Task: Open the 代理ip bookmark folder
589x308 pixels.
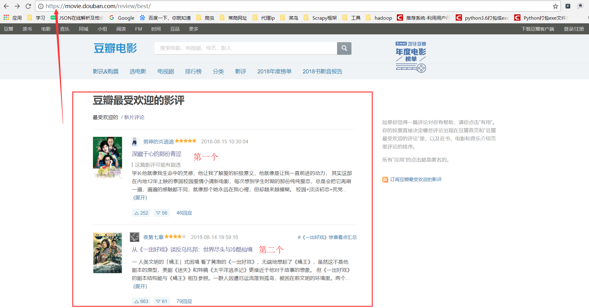Action: coord(264,18)
